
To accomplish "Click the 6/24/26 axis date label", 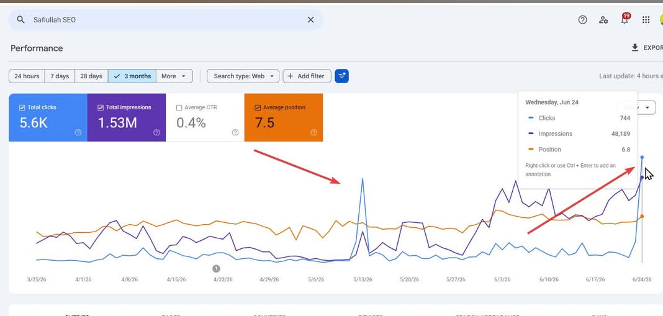I will click(642, 279).
